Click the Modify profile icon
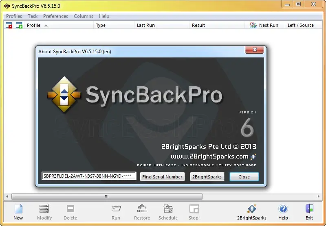The width and height of the screenshot is (326, 226). click(x=44, y=209)
